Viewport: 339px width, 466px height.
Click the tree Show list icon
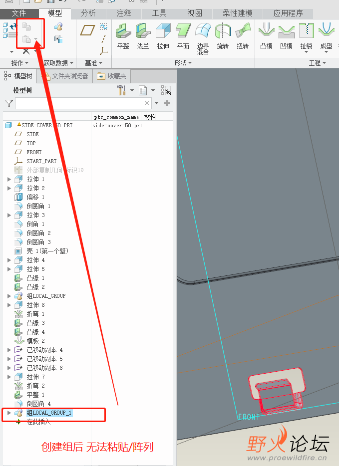[143, 90]
